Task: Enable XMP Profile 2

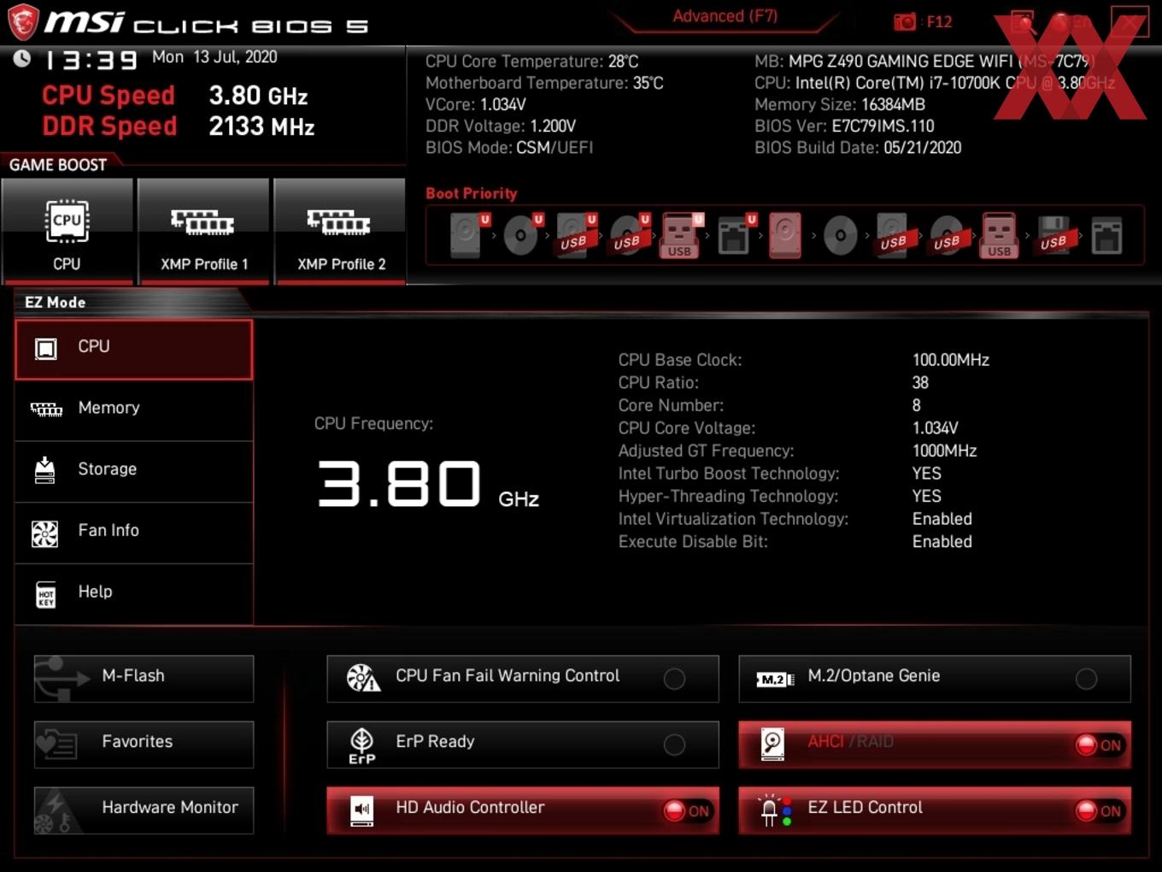Action: (x=340, y=231)
